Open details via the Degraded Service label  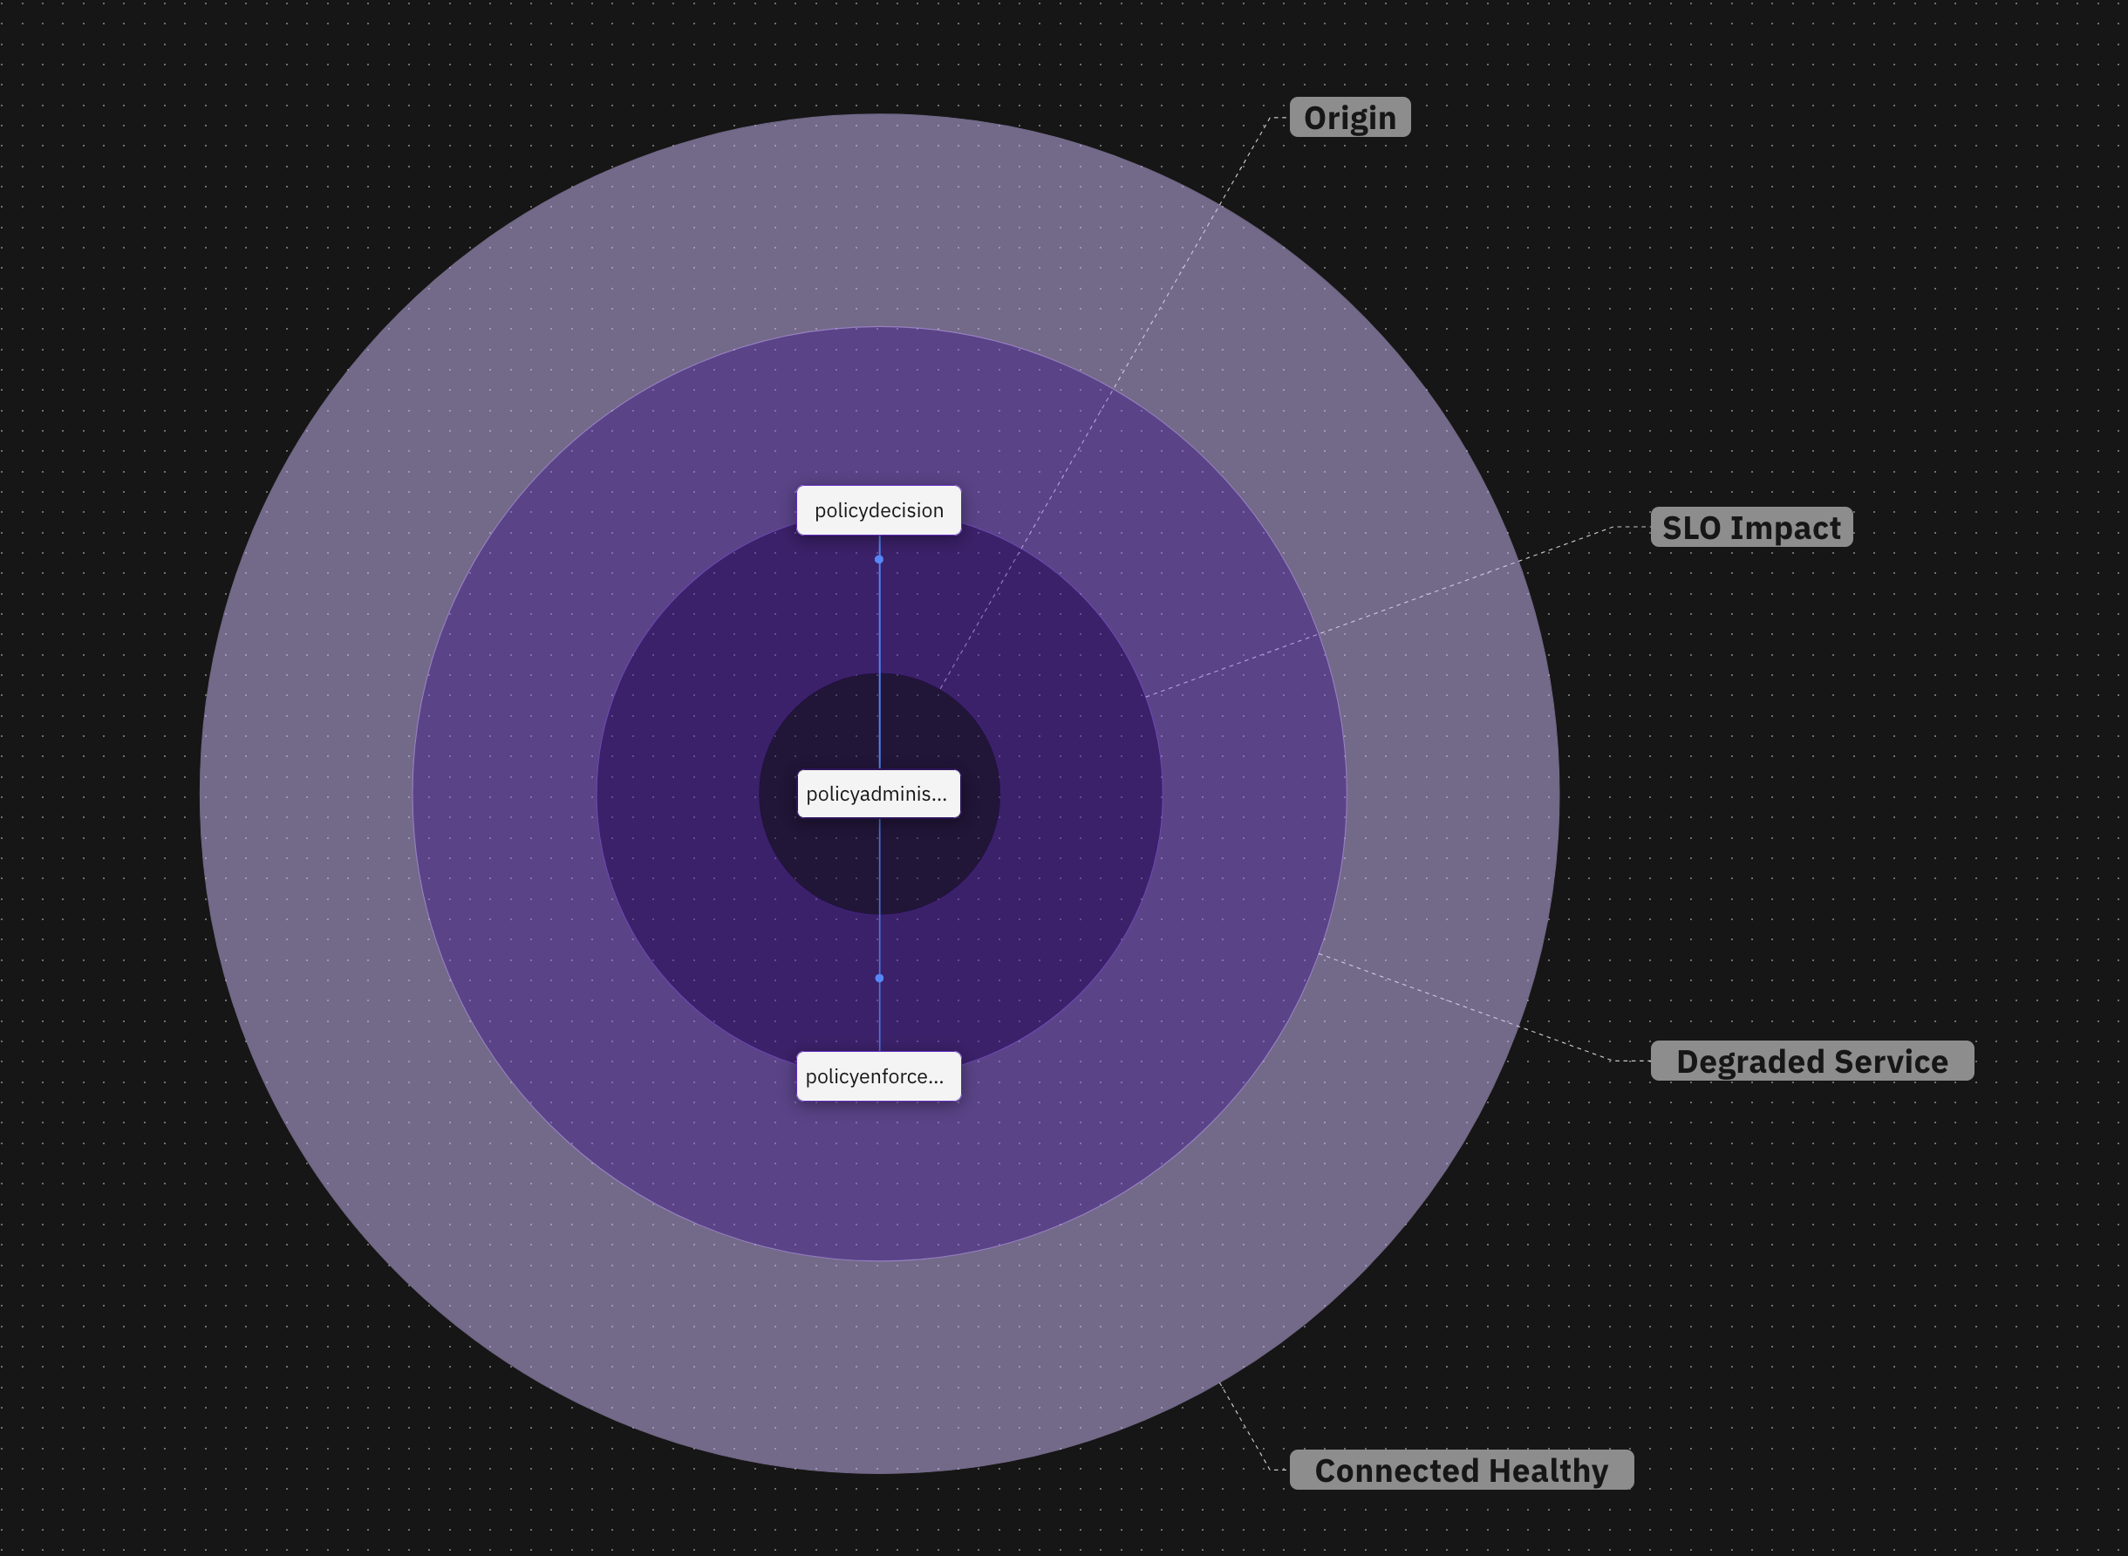coord(1811,1061)
